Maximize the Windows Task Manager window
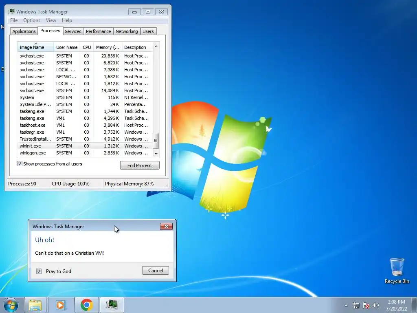 (148, 12)
